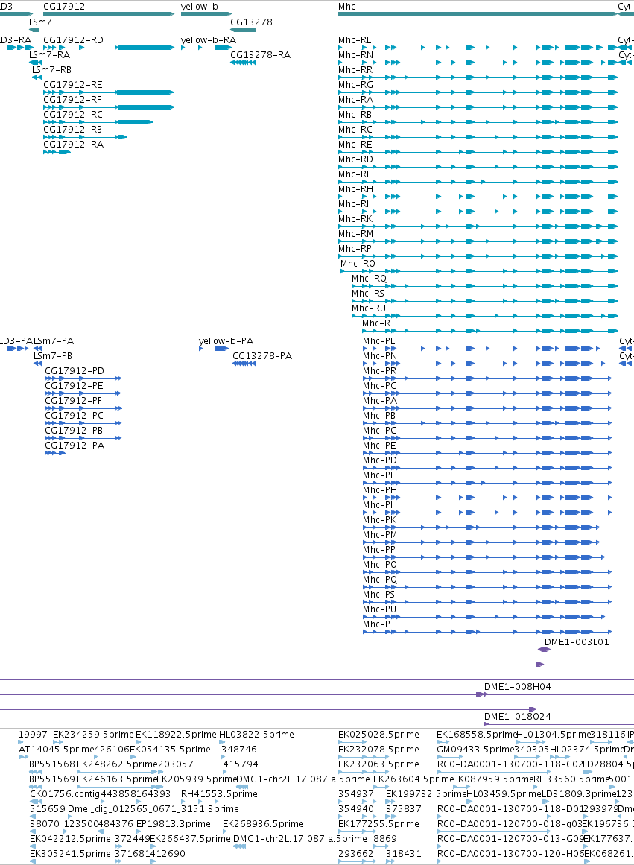
Task: Select EST EK305241.5prime
Action: 70,854
